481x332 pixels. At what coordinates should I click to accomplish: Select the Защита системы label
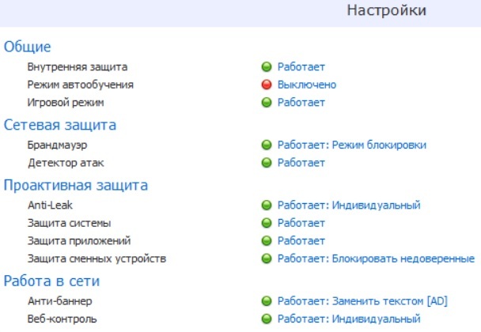click(70, 223)
